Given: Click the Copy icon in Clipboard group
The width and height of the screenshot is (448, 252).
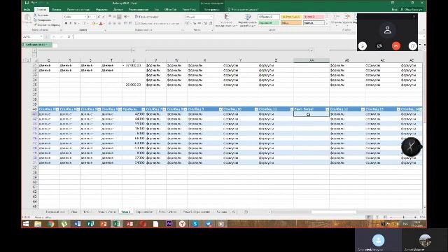Looking at the screenshot, I should click(x=36, y=20).
